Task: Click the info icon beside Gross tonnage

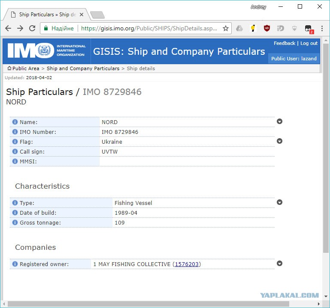Action: pos(15,222)
